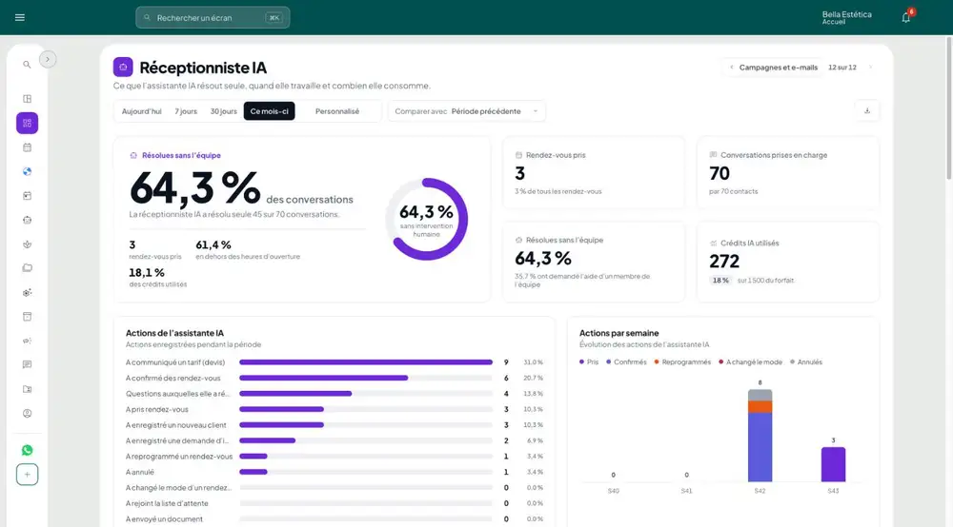Viewport: 953px width, 527px height.
Task: Click the 'Résolues sans l'équipe' purple heading
Action: 181,155
